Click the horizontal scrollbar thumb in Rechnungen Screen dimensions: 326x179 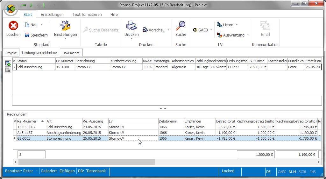pos(86,162)
